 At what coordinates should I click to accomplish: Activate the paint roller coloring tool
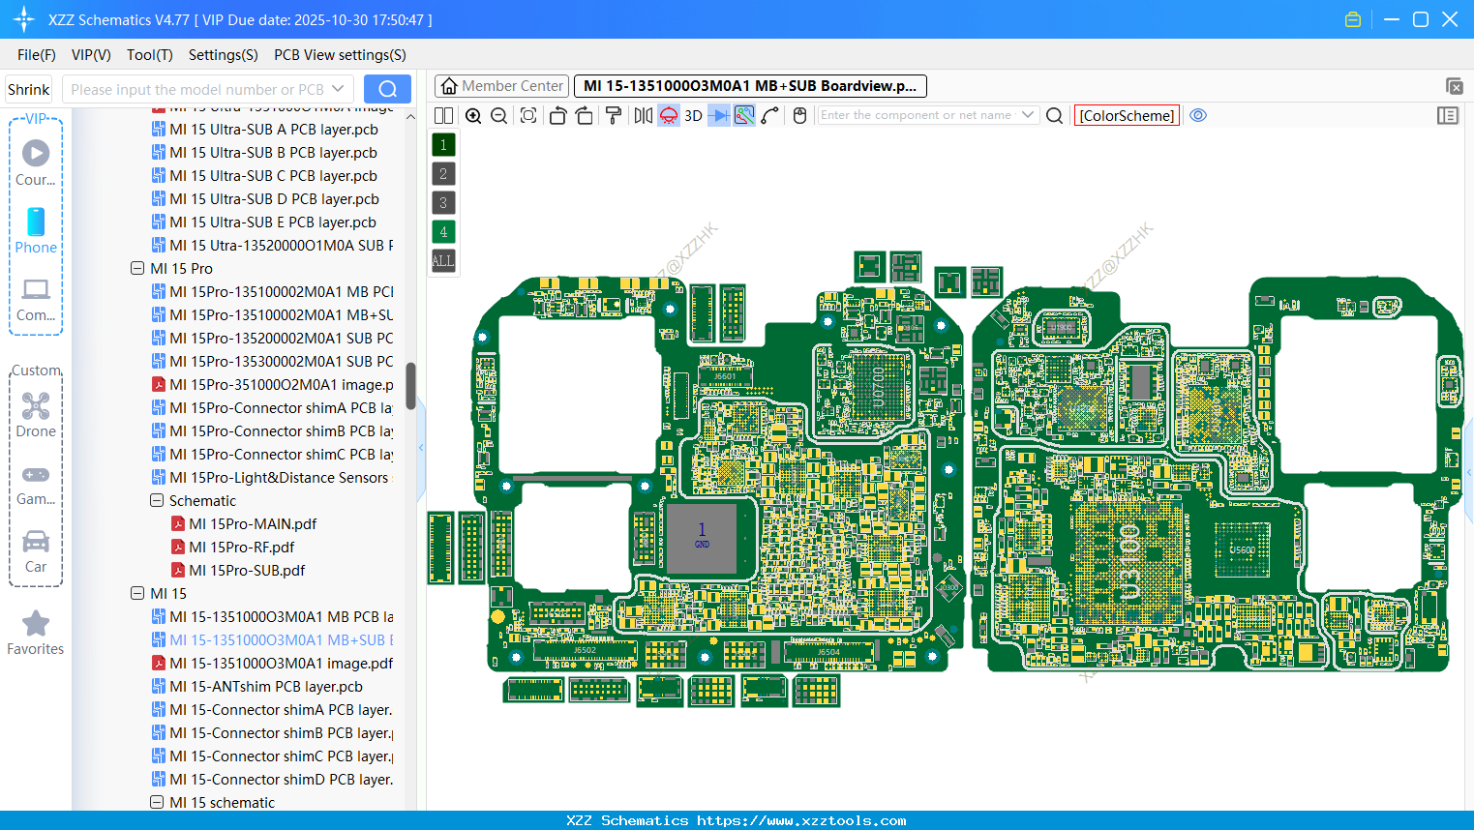tap(614, 115)
